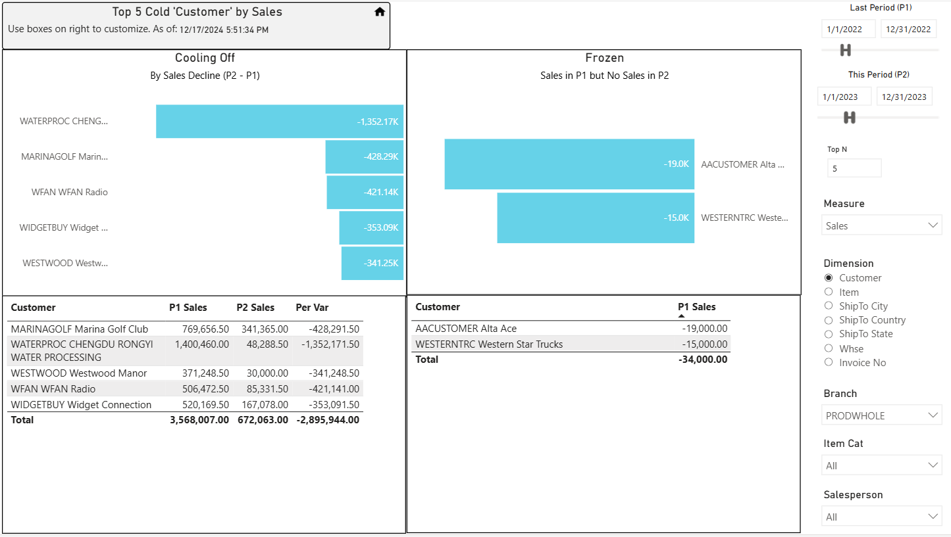Screen dimensions: 951x537
Task: Click the sort arrow under P1 Sales
Action: tap(682, 316)
